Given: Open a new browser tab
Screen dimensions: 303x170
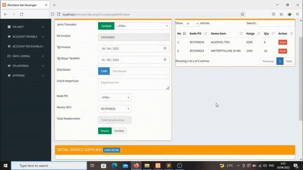Looking at the screenshot, I should [x=54, y=5].
